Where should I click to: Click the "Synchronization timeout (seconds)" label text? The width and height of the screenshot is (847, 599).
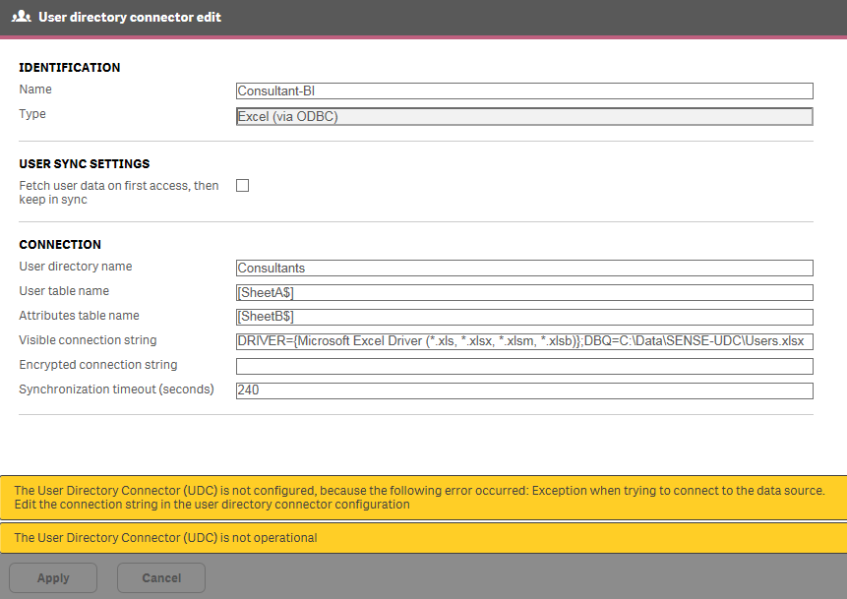[x=116, y=389]
